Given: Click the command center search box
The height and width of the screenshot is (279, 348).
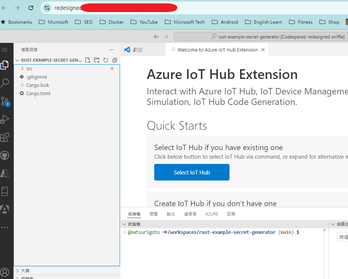Looking at the screenshot, I should click(261, 36).
